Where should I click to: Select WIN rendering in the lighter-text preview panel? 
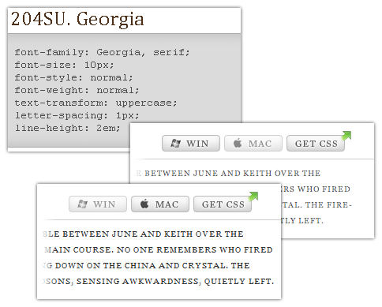pyautogui.click(x=191, y=144)
